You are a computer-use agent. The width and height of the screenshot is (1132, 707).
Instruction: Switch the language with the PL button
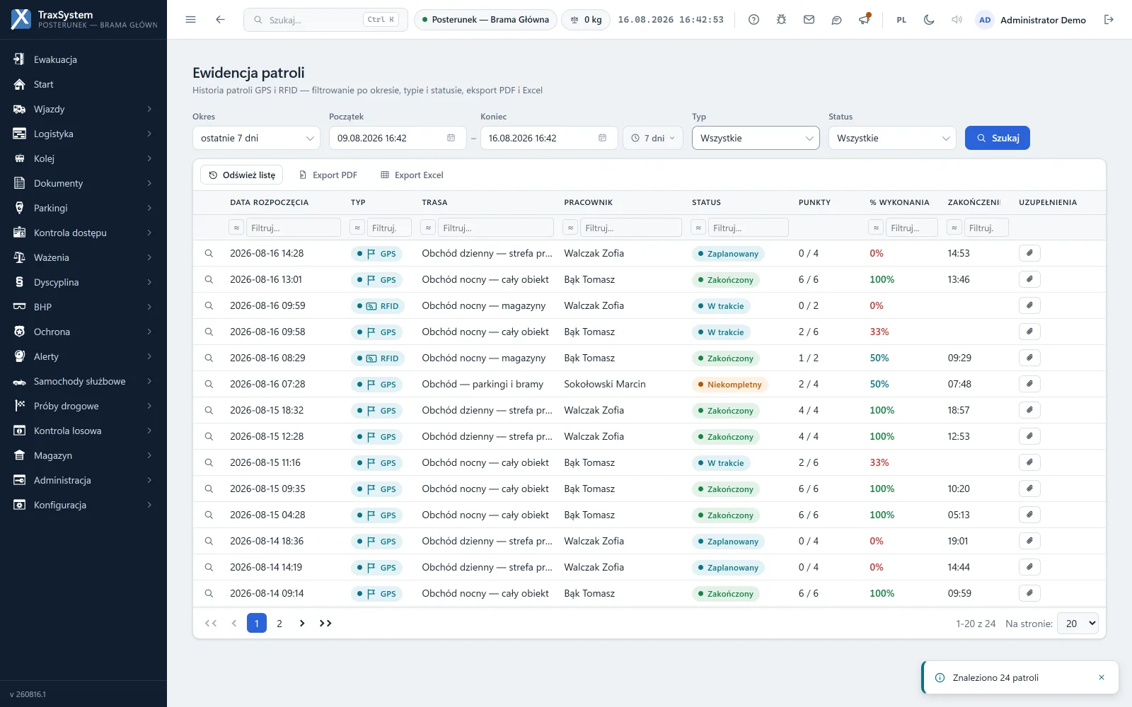901,20
